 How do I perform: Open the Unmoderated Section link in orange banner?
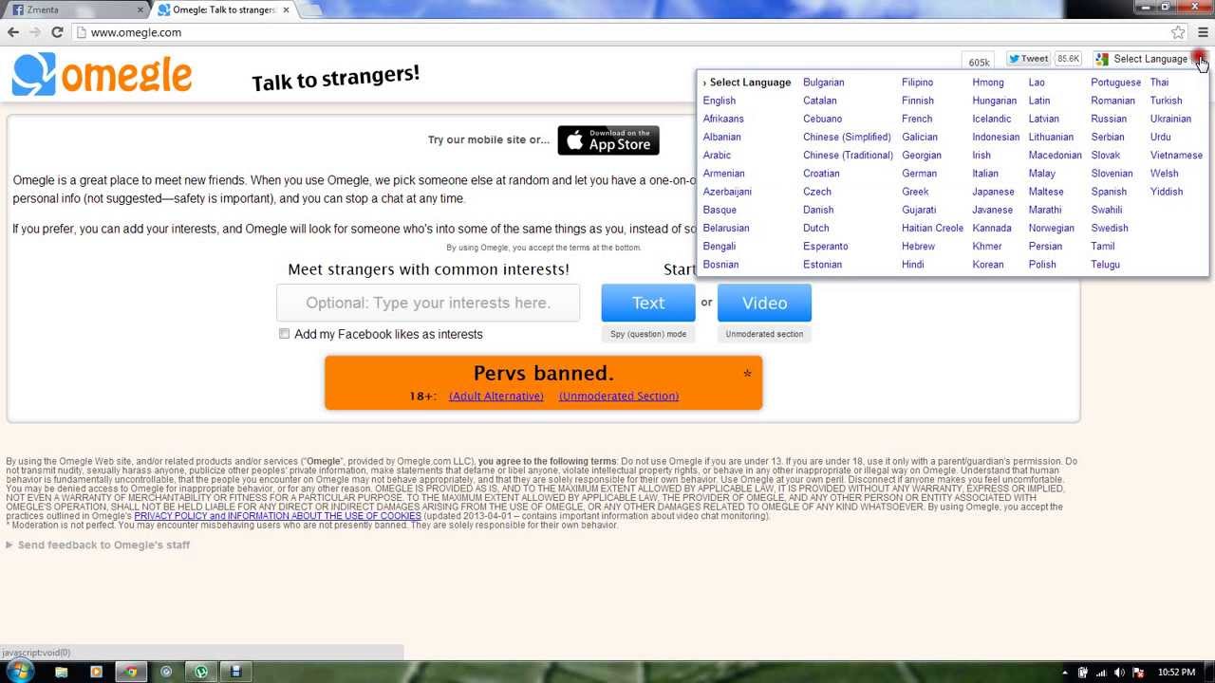619,397
